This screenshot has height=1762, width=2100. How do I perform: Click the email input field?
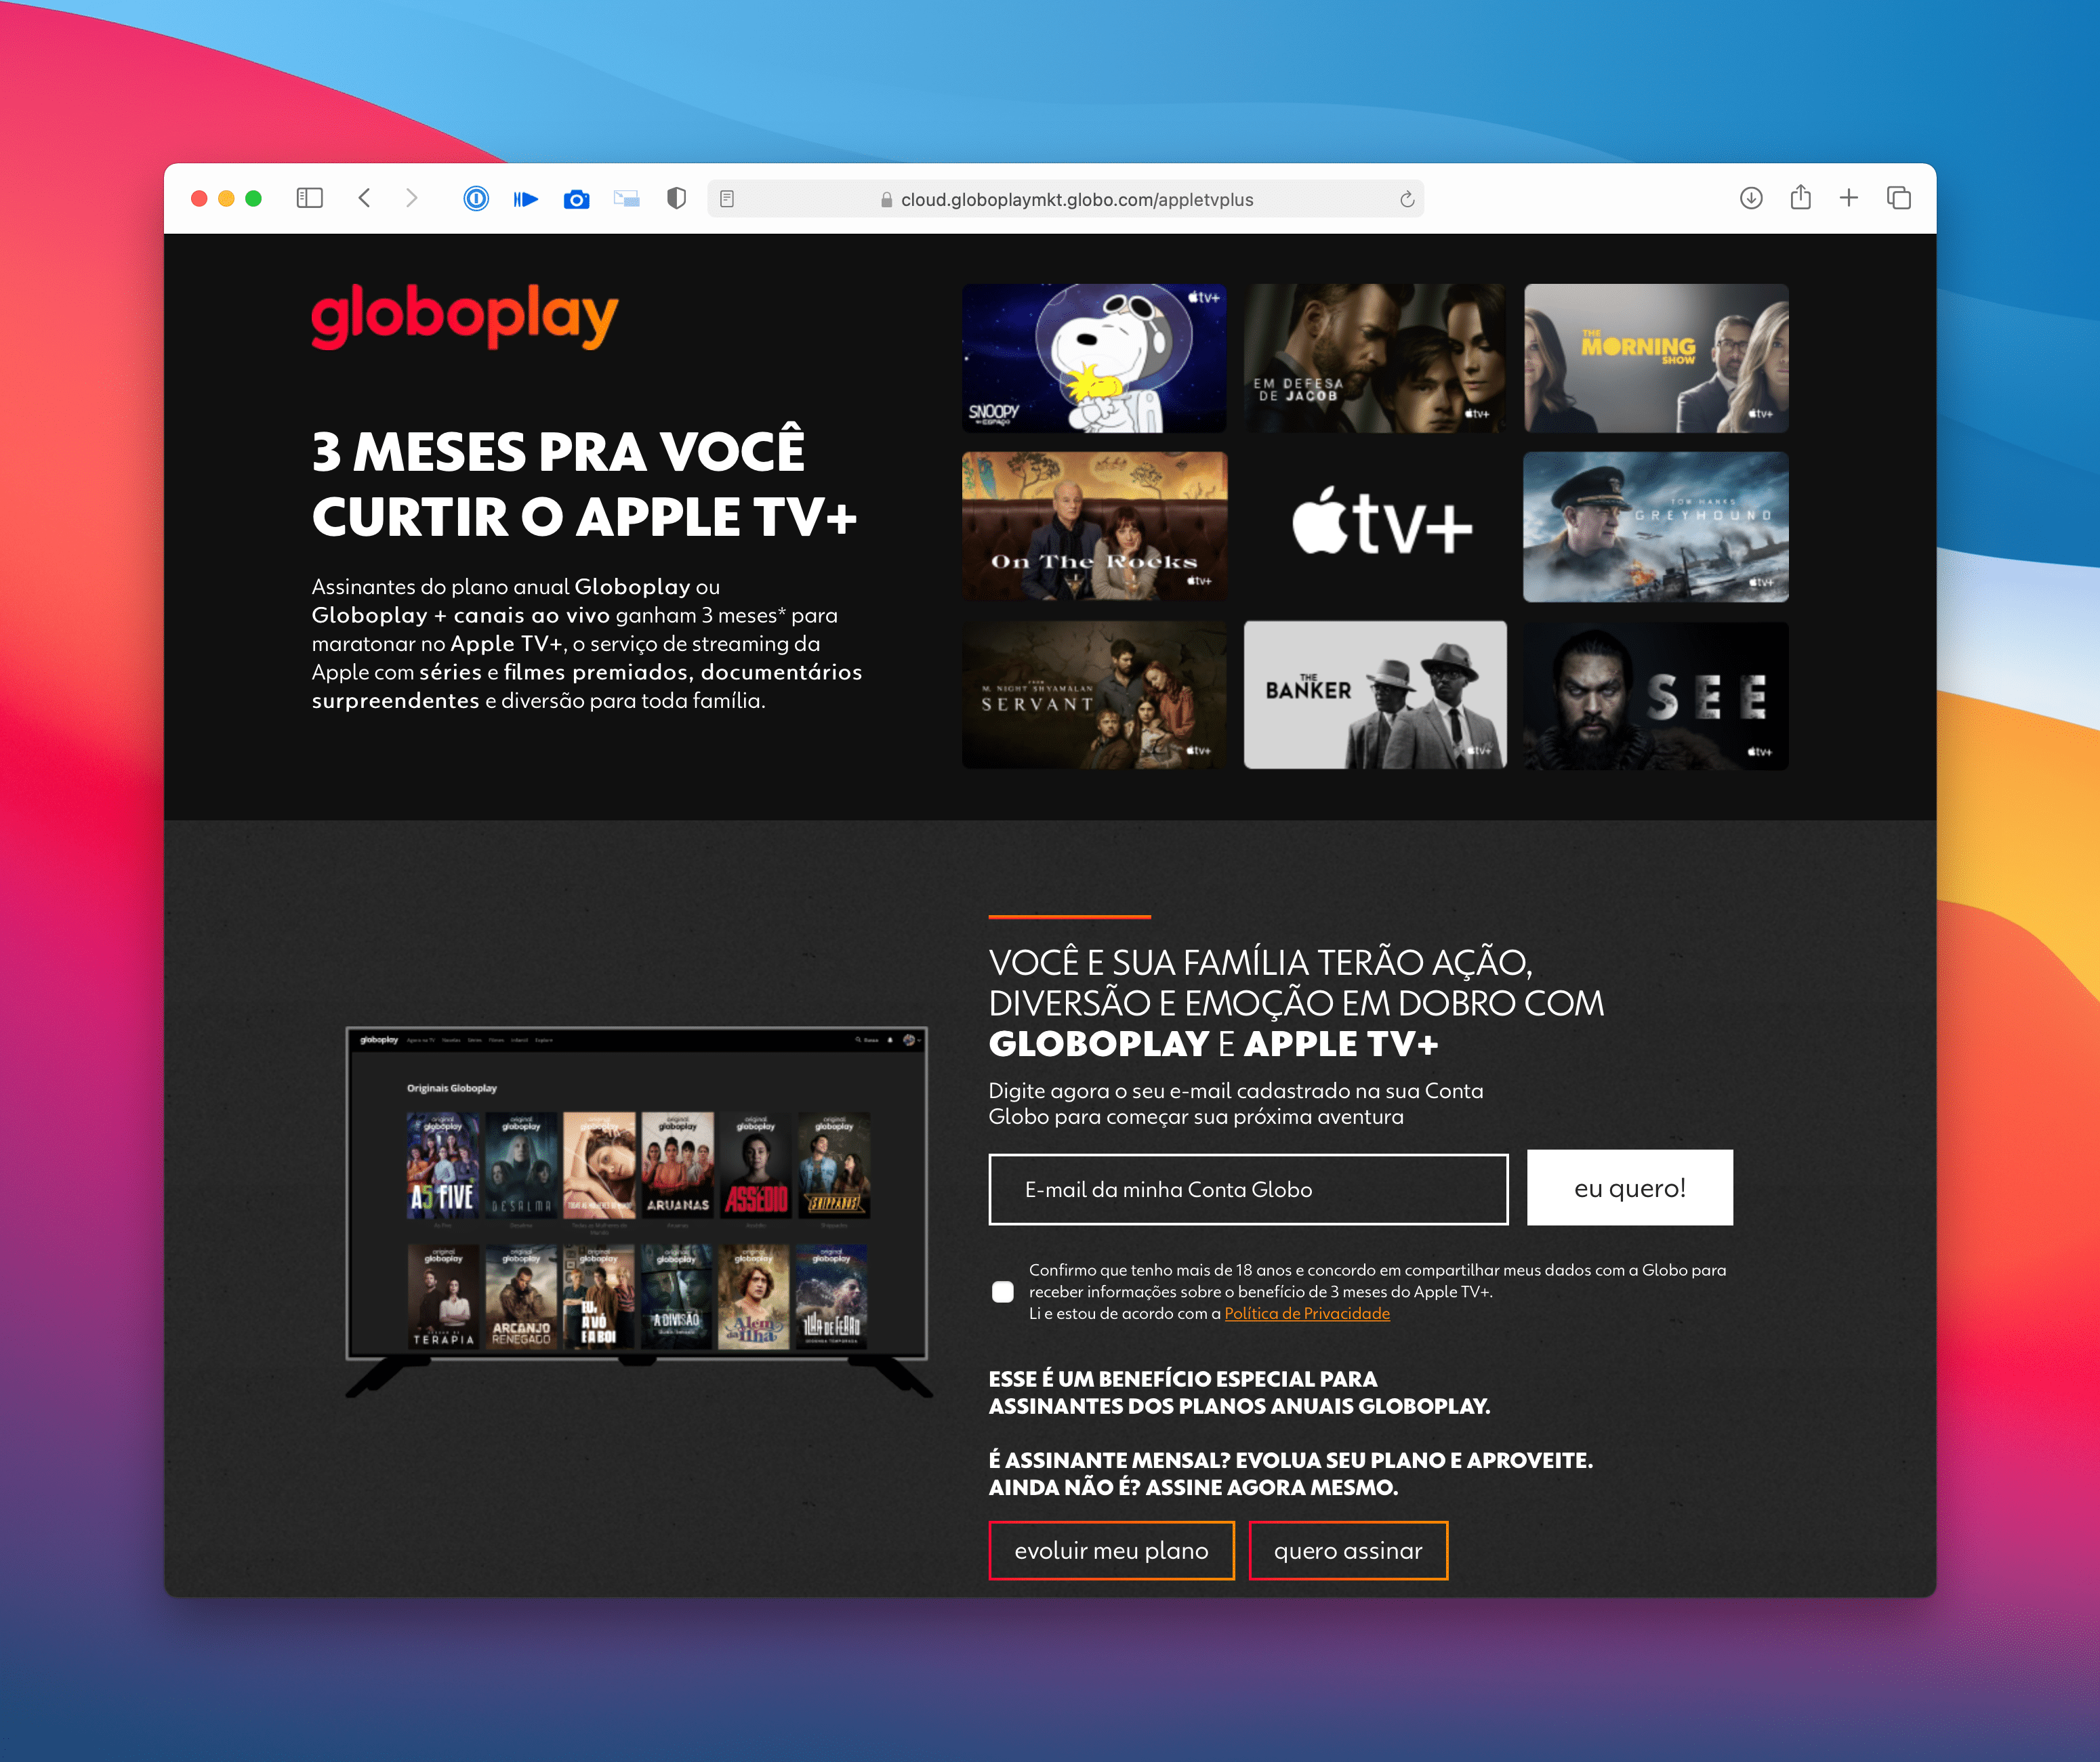[x=1248, y=1189]
